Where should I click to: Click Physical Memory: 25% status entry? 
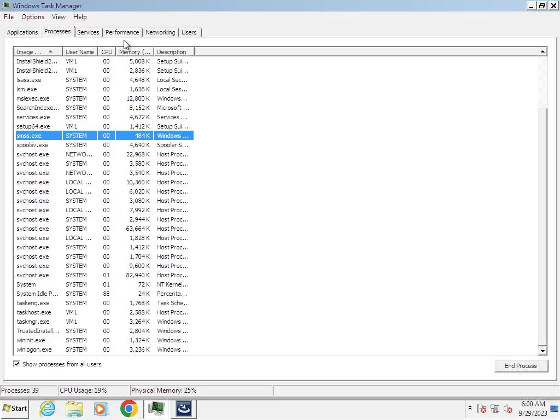click(x=201, y=390)
